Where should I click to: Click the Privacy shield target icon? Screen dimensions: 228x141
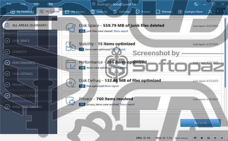point(71,101)
